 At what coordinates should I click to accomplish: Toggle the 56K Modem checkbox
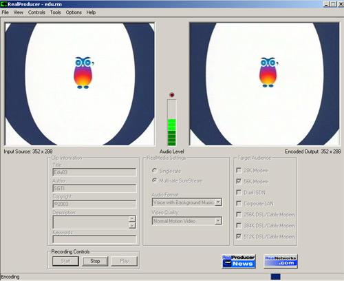(x=239, y=181)
